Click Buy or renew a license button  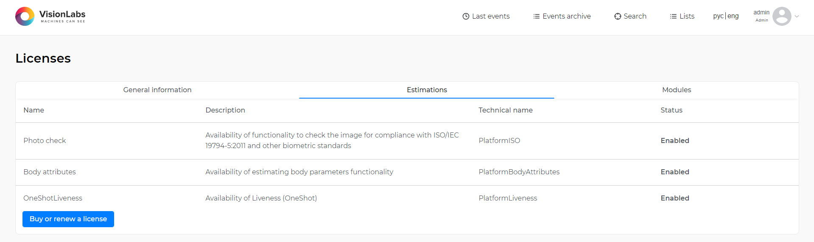(x=68, y=219)
